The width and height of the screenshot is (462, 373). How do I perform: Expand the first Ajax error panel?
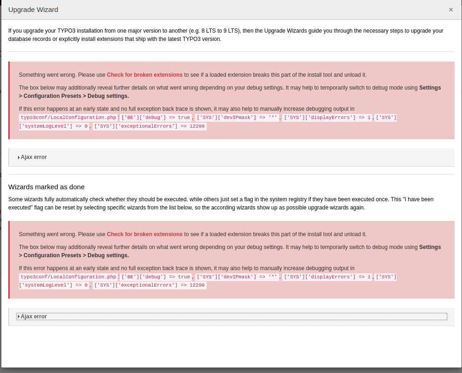33,157
